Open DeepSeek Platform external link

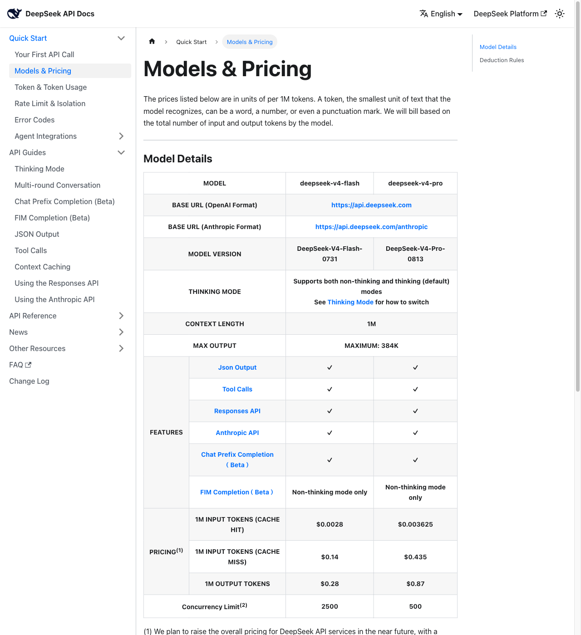(510, 14)
